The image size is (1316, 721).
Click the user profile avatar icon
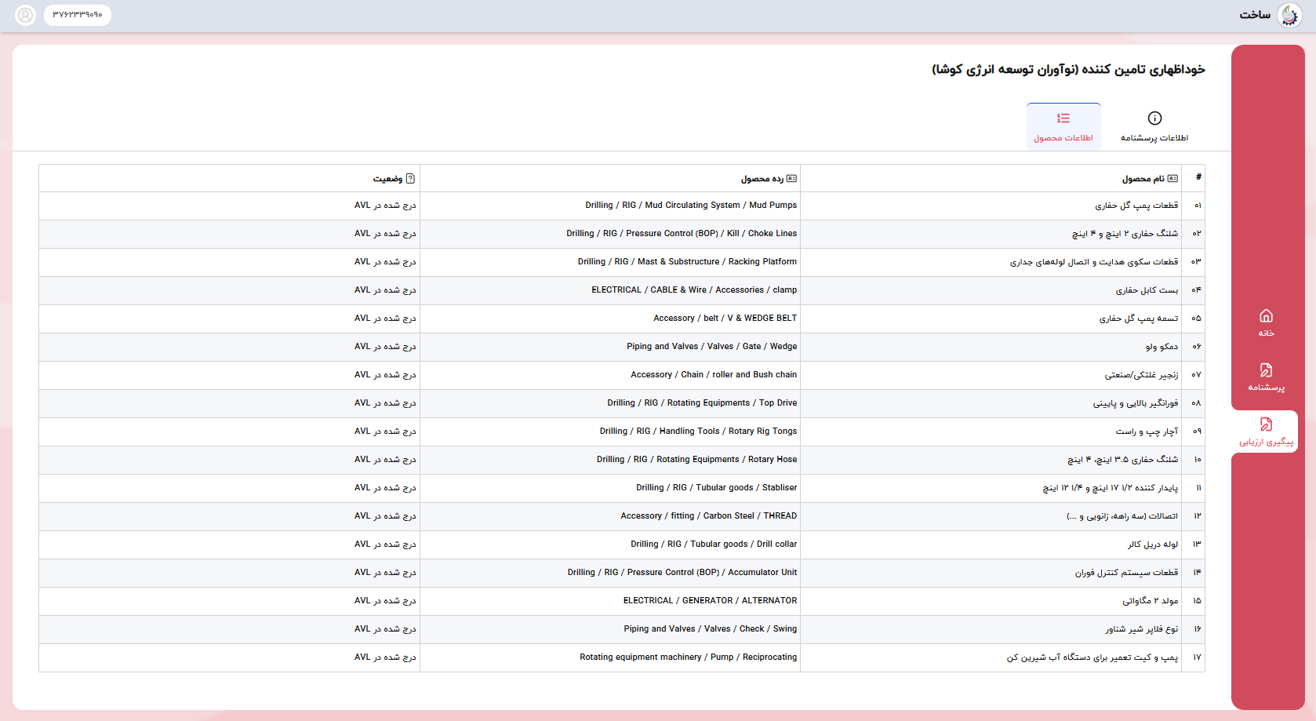26,15
